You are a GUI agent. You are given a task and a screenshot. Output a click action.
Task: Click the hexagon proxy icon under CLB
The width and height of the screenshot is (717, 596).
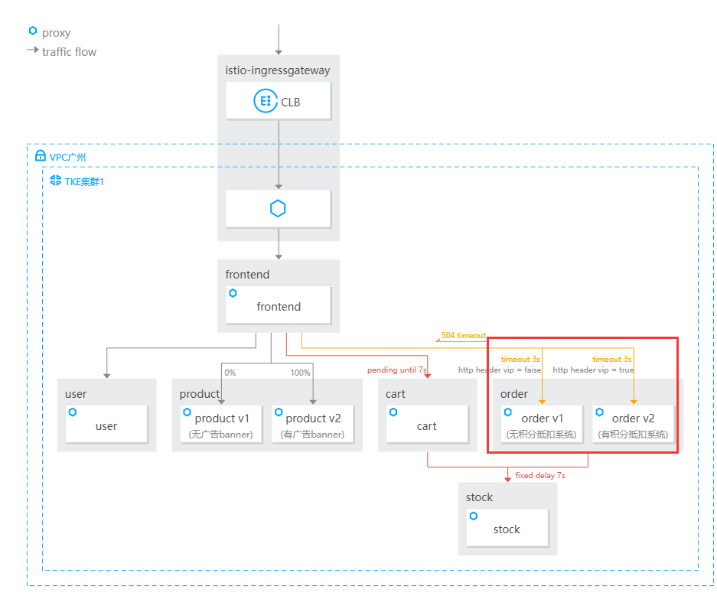point(278,209)
